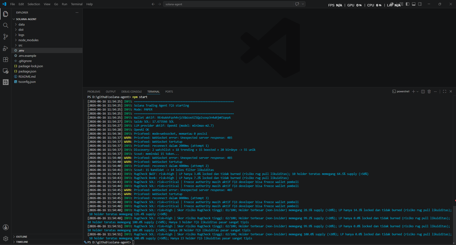
Task: Open the Run menu
Action: pyautogui.click(x=65, y=4)
